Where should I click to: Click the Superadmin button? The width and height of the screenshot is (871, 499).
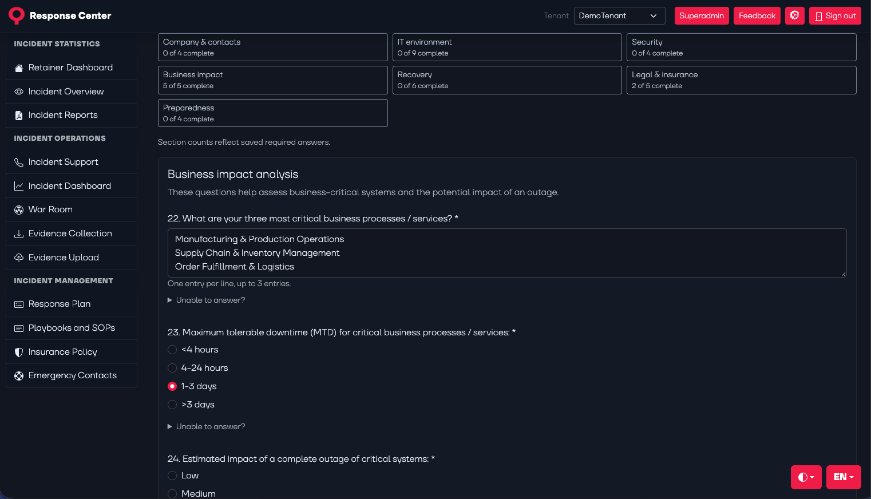click(x=702, y=15)
